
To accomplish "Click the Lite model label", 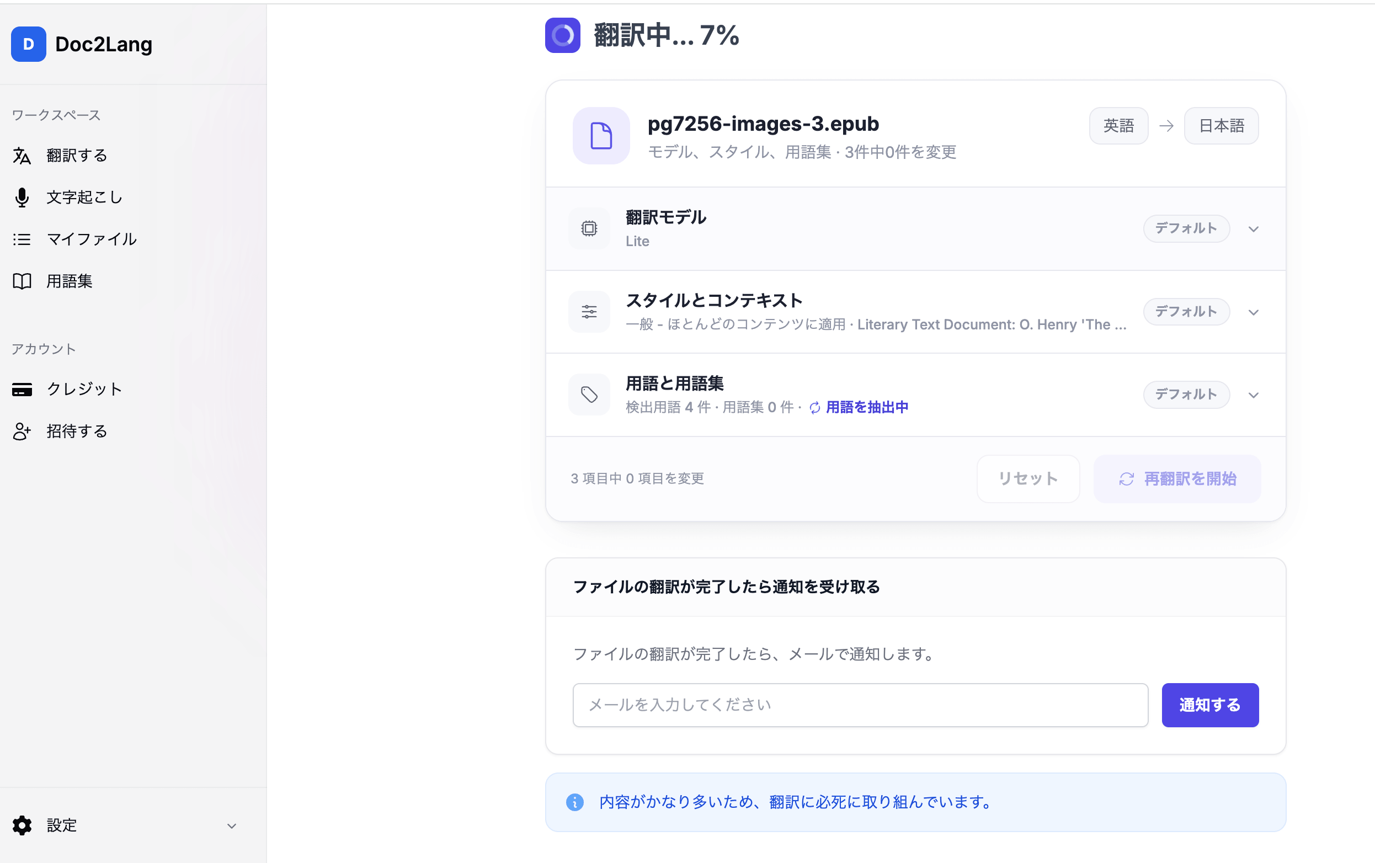I will [637, 241].
